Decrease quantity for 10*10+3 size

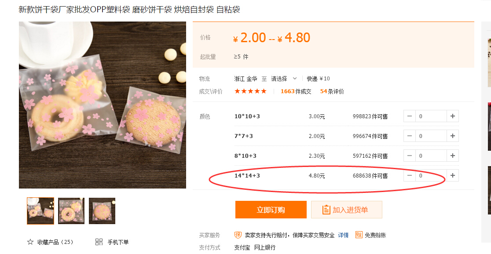coord(410,116)
